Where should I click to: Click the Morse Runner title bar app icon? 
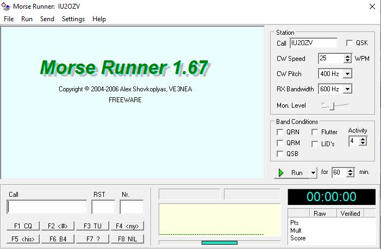click(x=6, y=7)
